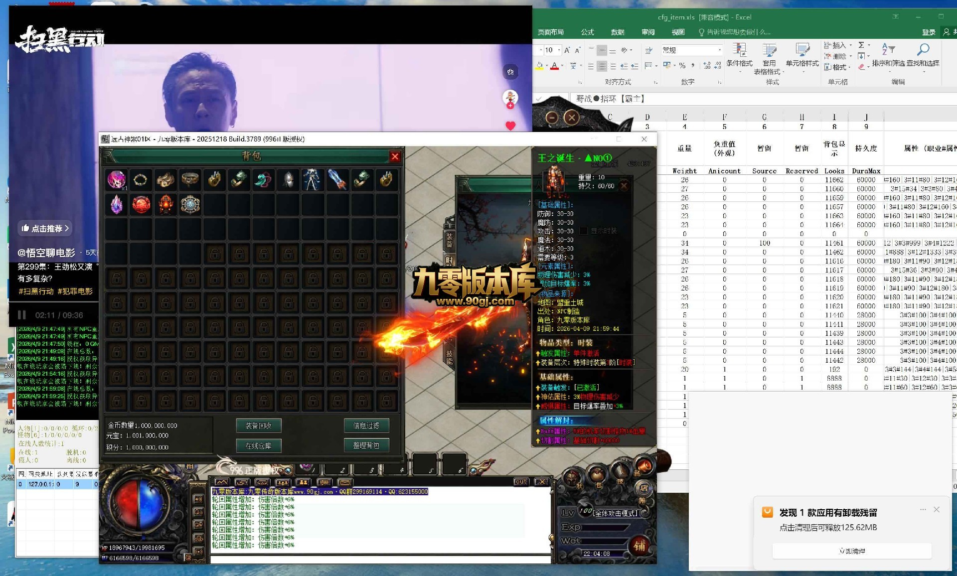
Task: Open the 在线仓库 warehouse button
Action: coord(258,445)
